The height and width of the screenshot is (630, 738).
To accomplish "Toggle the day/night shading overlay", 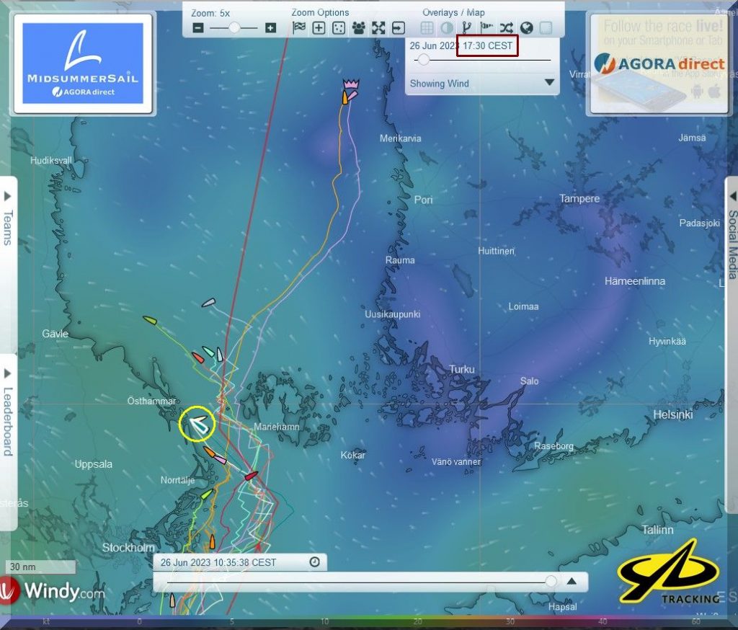I will tap(447, 28).
